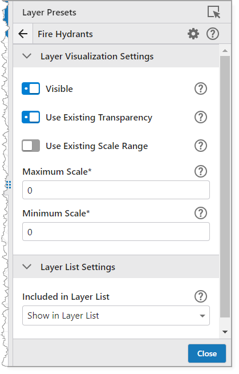Click the back arrow beside Fire Hydrants

click(x=23, y=34)
